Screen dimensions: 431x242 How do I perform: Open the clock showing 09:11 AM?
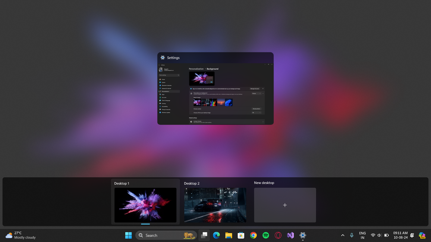click(x=400, y=235)
